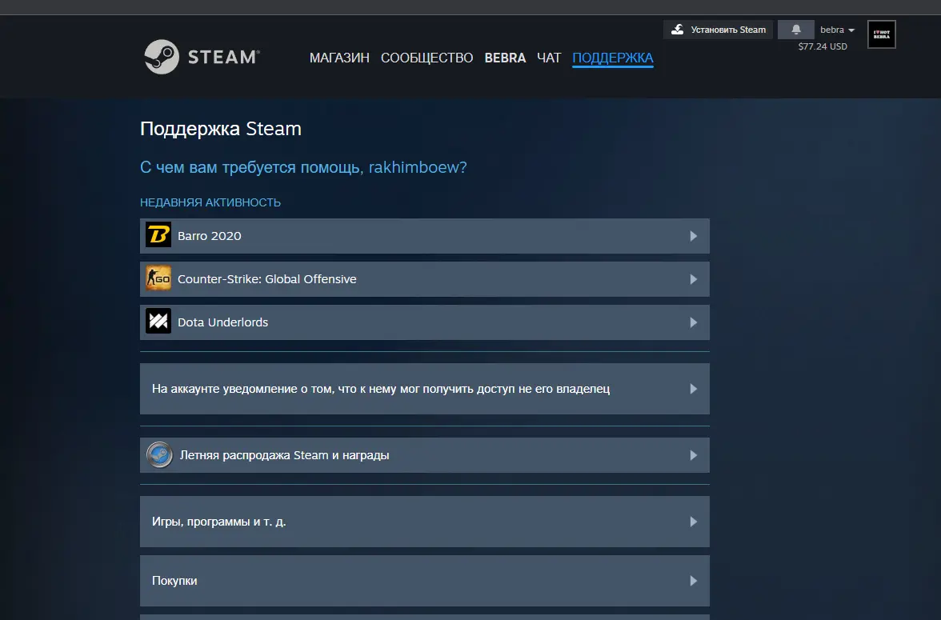Image resolution: width=941 pixels, height=620 pixels.
Task: Expand the account access notification row arrow
Action: [693, 388]
